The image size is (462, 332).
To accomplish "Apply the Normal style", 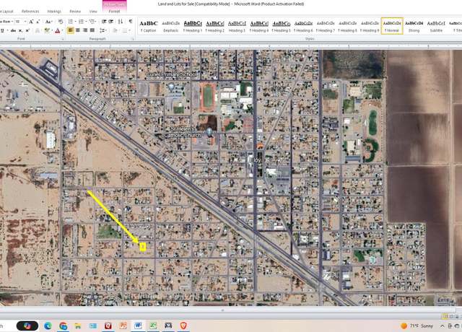I will click(x=392, y=26).
